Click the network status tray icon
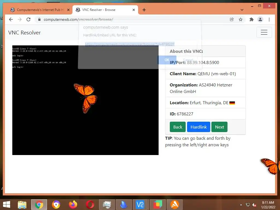The height and width of the screenshot is (210, 280). click(x=248, y=205)
